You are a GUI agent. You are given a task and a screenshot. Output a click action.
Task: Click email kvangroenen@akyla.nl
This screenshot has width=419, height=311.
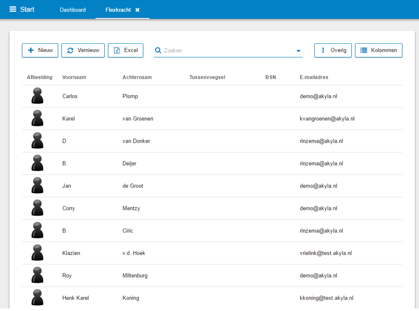[x=327, y=119]
